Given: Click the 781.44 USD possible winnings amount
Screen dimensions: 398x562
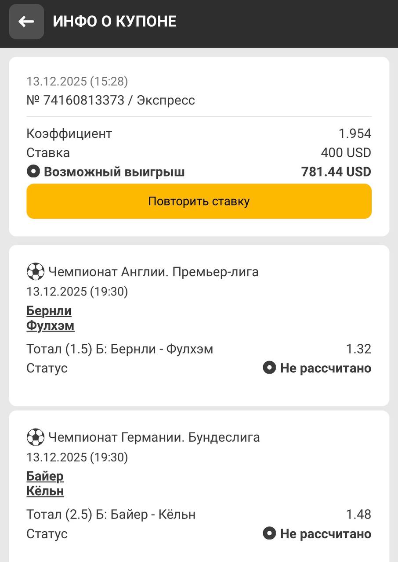Looking at the screenshot, I should pyautogui.click(x=336, y=172).
